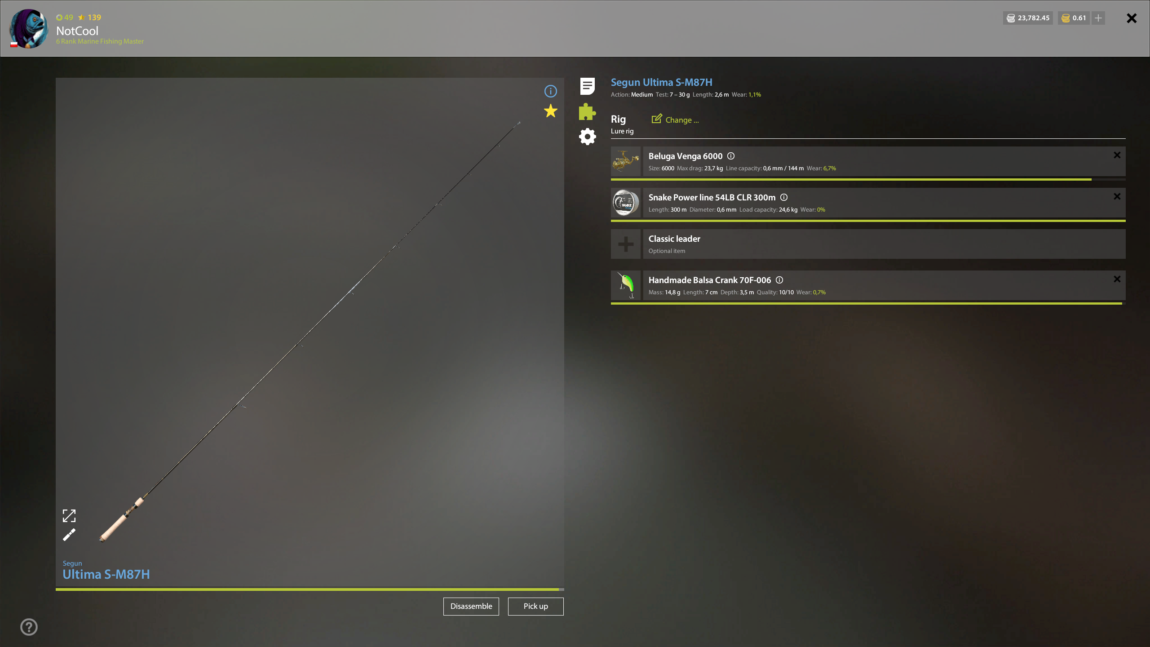Click Change rig link
Screen dimensions: 1150x647
click(675, 120)
